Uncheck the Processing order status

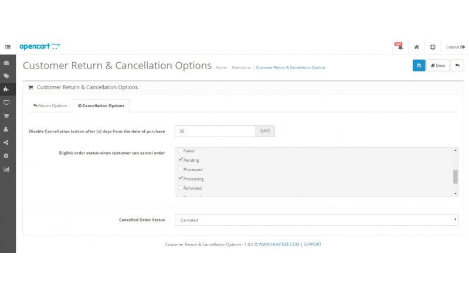181,178
